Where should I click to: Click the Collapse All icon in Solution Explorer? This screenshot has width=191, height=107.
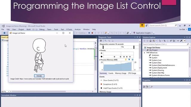(x=171, y=41)
